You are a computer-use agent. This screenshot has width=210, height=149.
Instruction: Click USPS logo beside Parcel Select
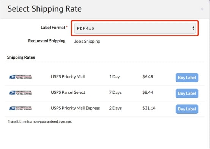pos(21,93)
